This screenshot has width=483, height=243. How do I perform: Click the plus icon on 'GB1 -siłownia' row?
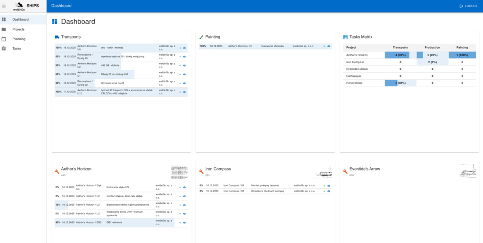[180, 223]
